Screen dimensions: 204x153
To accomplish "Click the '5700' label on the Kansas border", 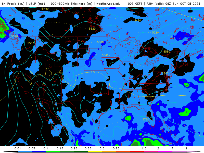I will pos(94,72).
